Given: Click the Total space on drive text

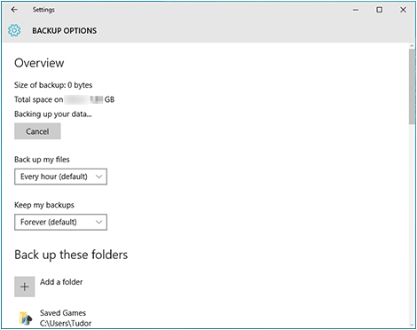Looking at the screenshot, I should point(64,99).
